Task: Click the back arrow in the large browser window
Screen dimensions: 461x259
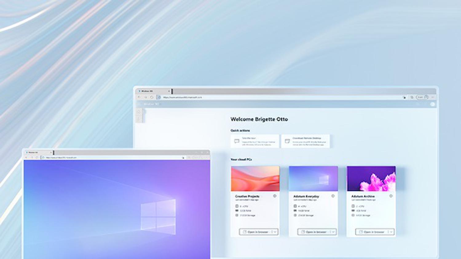Action: coord(139,97)
